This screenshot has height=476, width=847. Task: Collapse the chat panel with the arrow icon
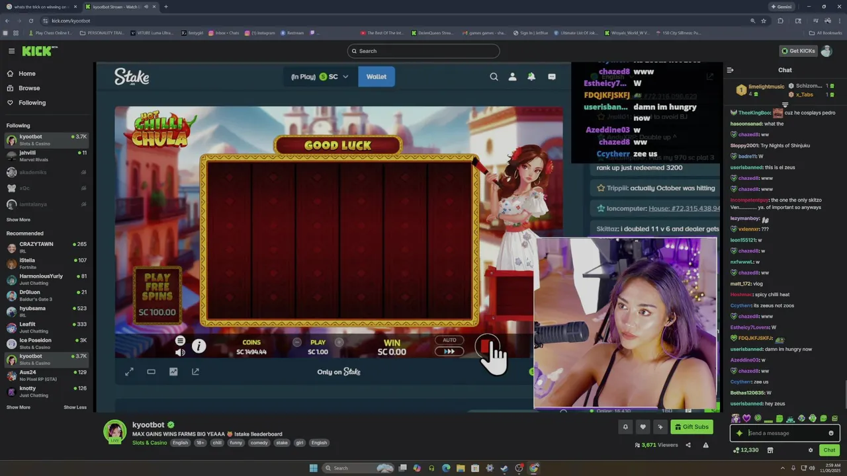pyautogui.click(x=730, y=70)
